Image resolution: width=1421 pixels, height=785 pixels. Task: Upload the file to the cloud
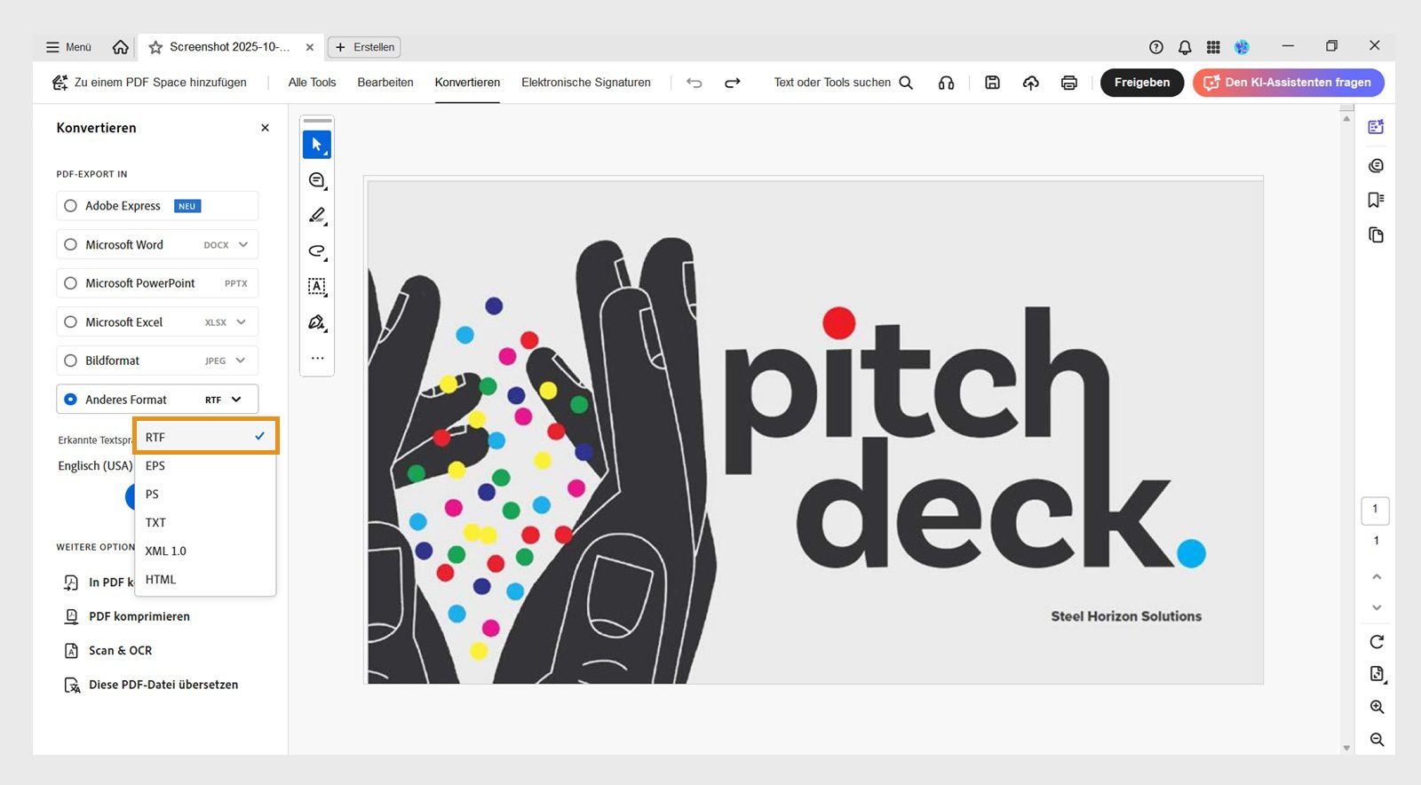(1031, 83)
